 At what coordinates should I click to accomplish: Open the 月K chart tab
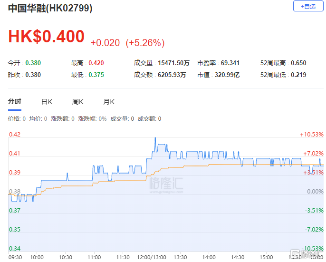coord(109,102)
